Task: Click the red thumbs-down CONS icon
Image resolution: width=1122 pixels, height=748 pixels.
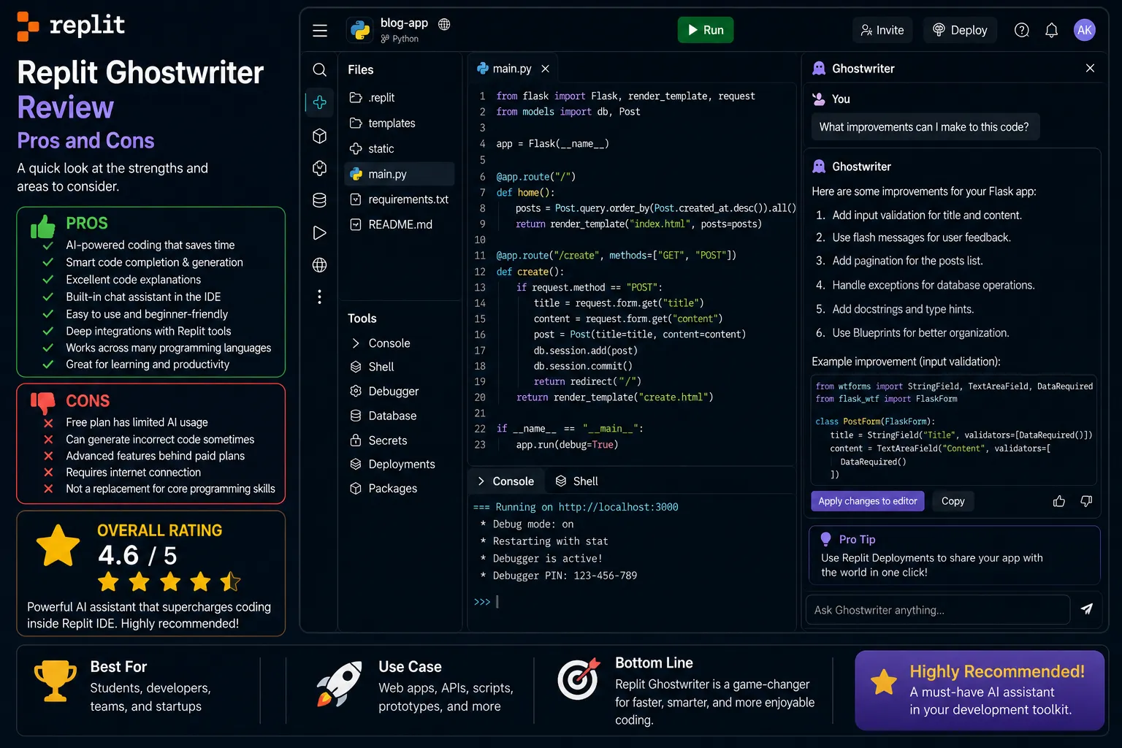Action: [x=43, y=402]
